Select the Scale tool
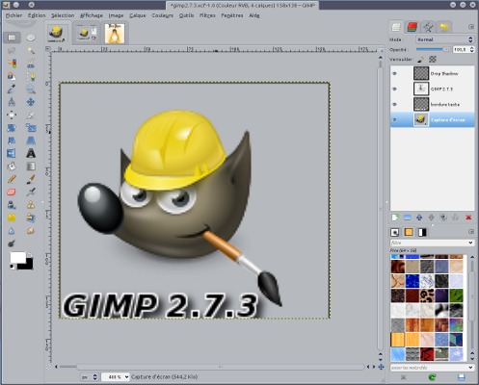This screenshot has width=479, height=385. click(x=31, y=128)
